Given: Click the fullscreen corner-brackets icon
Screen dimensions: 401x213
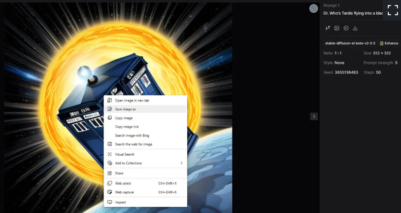Looking at the screenshot, I should coord(392,10).
